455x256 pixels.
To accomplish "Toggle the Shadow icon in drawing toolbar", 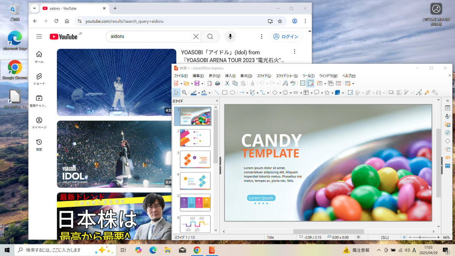I will (391, 92).
